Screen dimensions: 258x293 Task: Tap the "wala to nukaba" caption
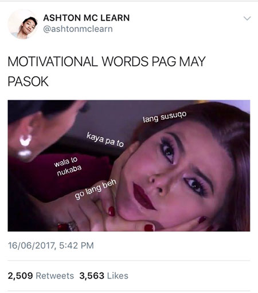[68, 167]
